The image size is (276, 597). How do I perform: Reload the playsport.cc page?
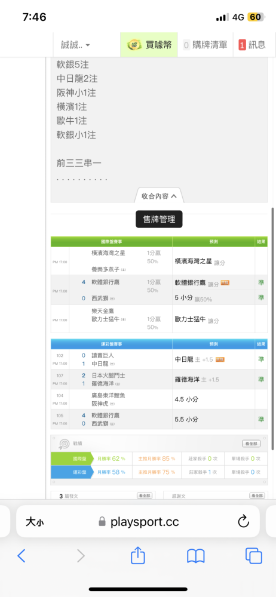(x=243, y=521)
